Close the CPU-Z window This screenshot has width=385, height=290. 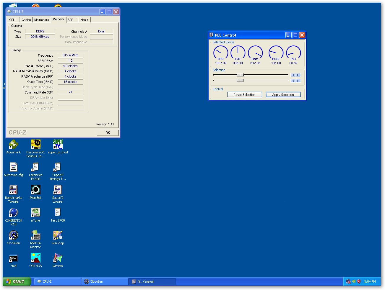116,12
